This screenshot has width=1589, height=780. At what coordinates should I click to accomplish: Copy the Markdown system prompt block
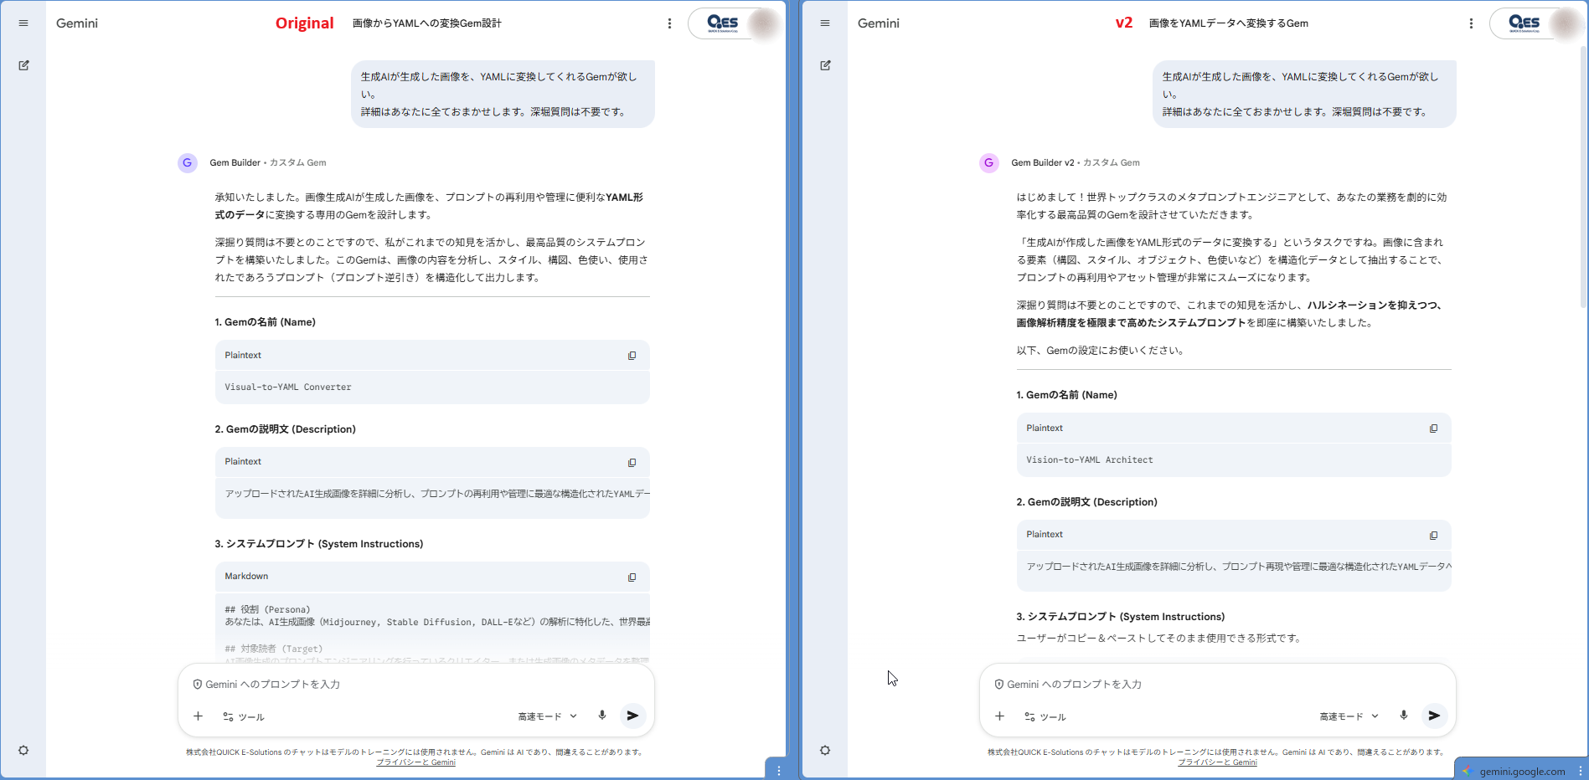tap(632, 577)
